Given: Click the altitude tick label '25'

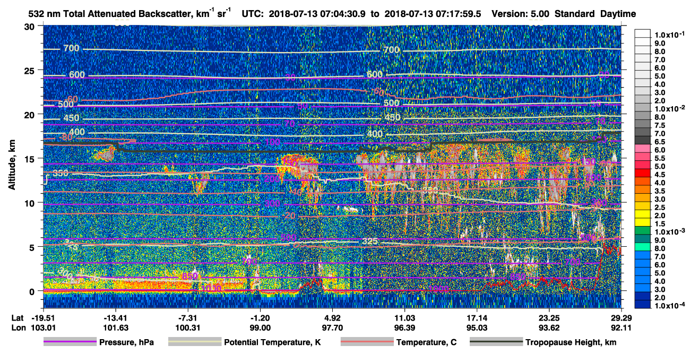Looking at the screenshot, I should pos(31,70).
